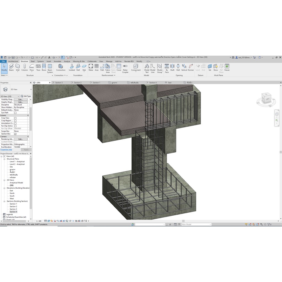Show the work plane
282x282 pixels.
click(215, 68)
